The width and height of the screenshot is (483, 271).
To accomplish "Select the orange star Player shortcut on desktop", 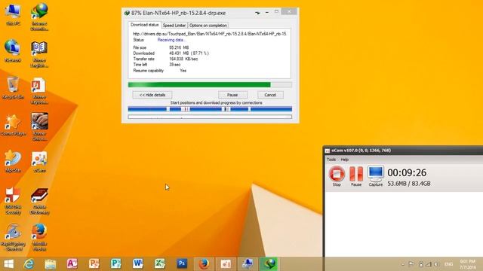I will 13,125.
